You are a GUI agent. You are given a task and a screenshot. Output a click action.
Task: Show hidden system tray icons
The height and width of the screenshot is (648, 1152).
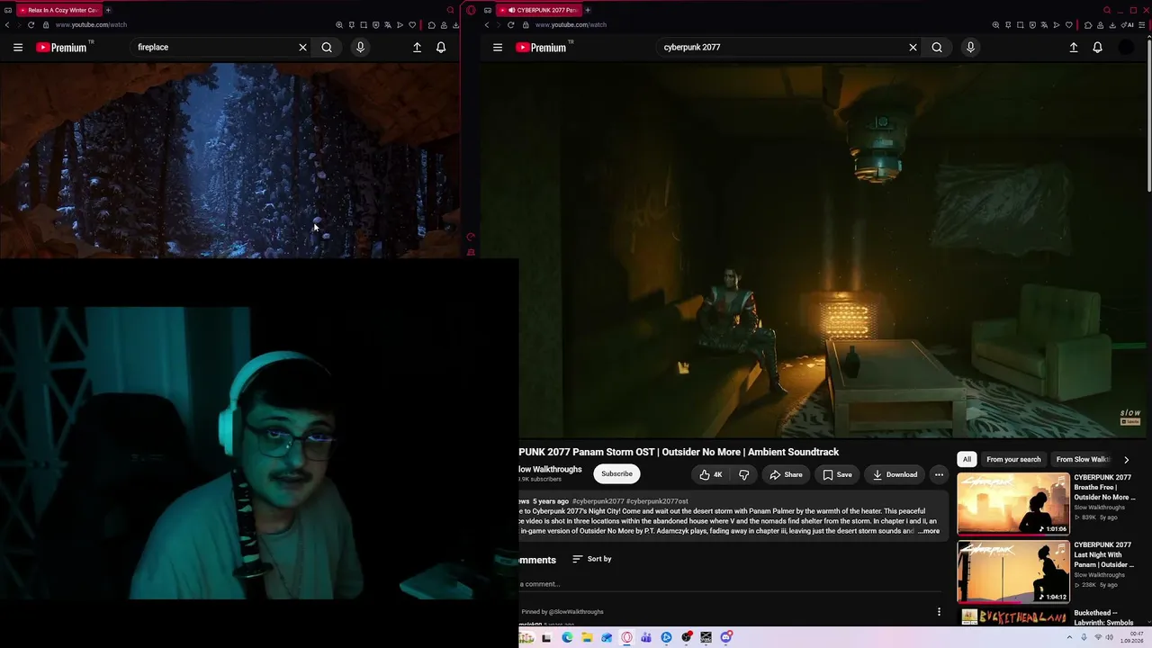1070,638
